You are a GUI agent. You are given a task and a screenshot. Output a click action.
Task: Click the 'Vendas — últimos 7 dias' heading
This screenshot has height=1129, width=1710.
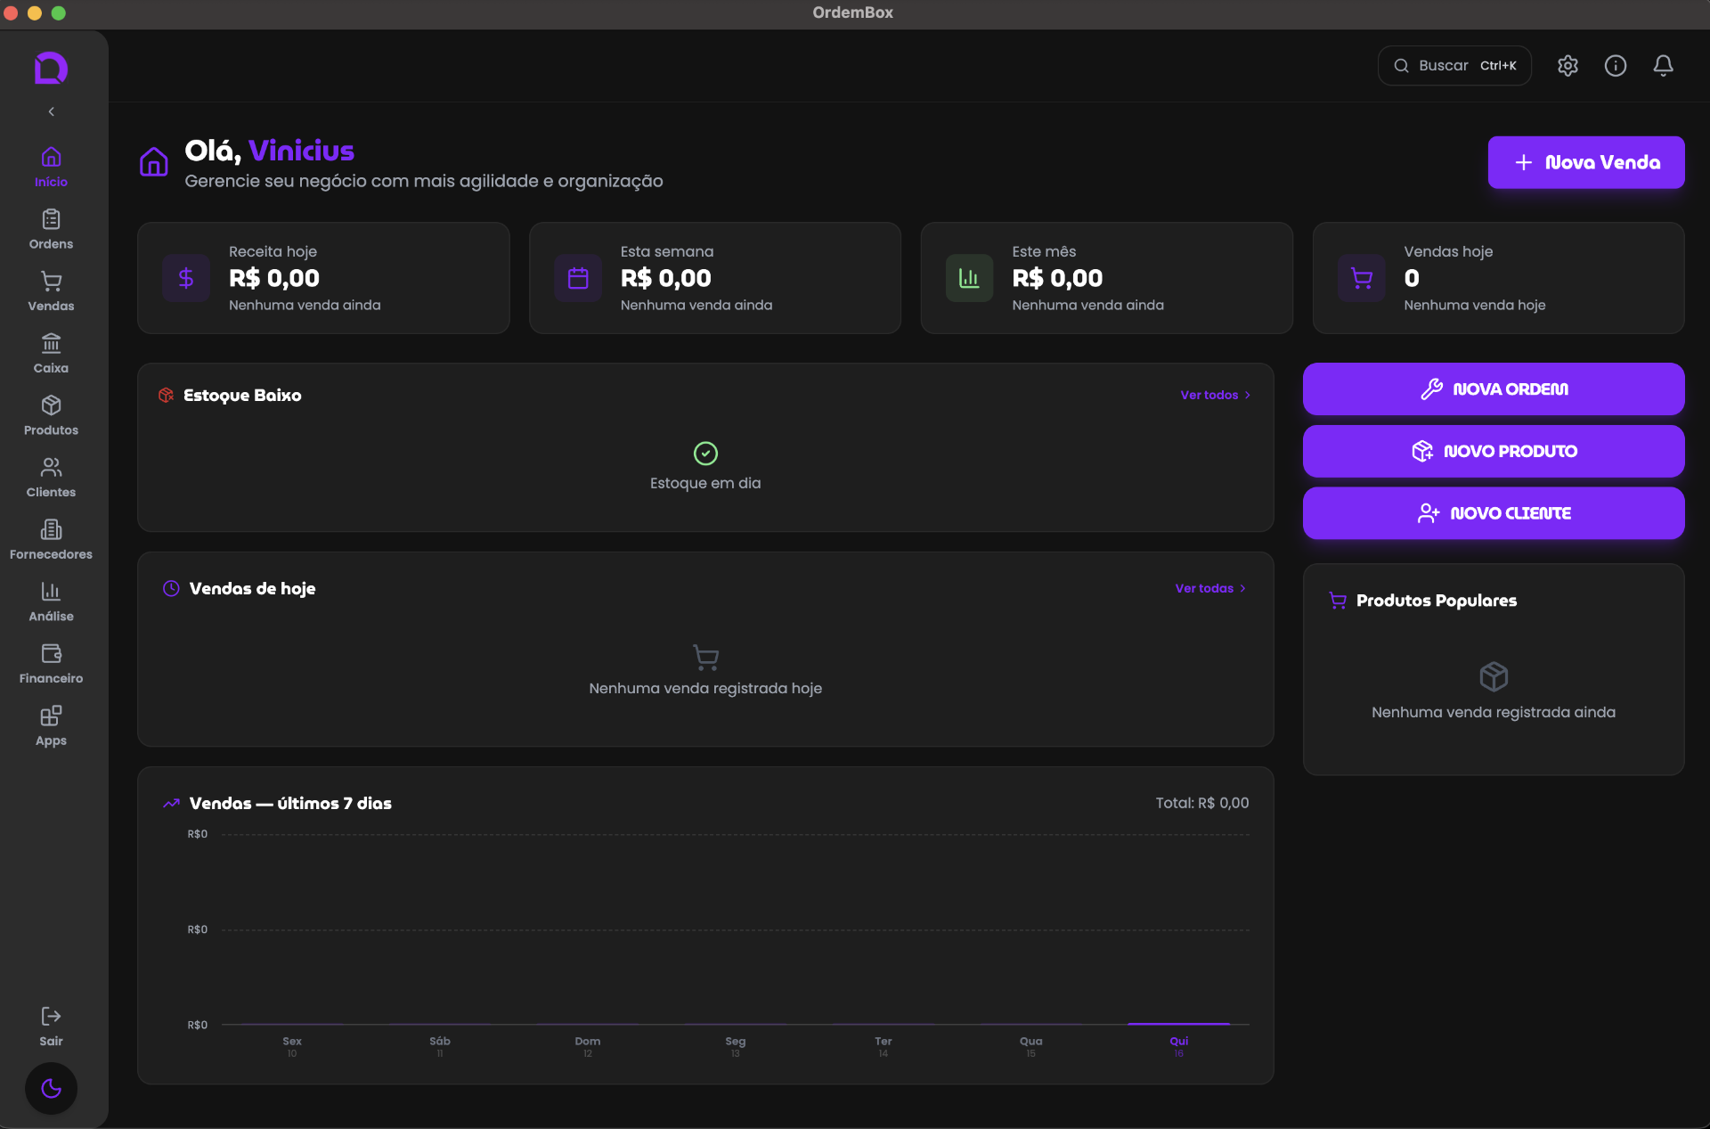[x=290, y=803]
